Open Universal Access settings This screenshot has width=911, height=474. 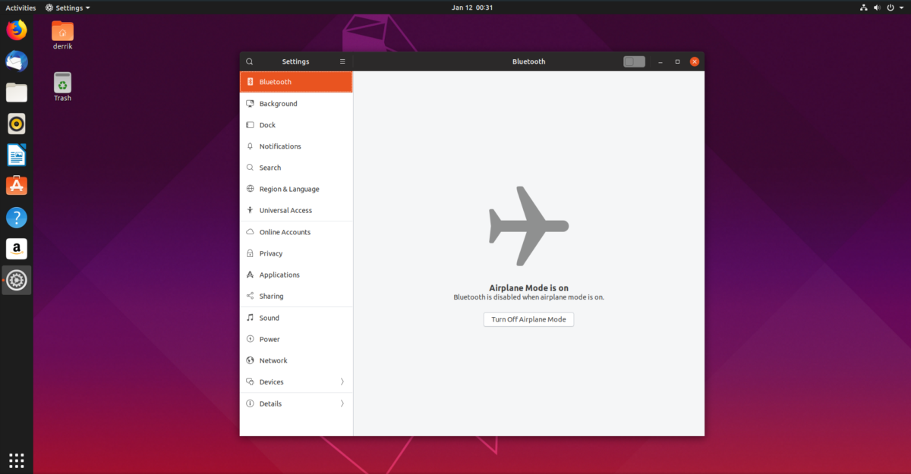point(284,210)
